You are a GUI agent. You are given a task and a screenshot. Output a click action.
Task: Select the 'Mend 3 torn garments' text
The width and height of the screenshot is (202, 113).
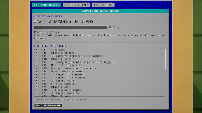click(67, 65)
